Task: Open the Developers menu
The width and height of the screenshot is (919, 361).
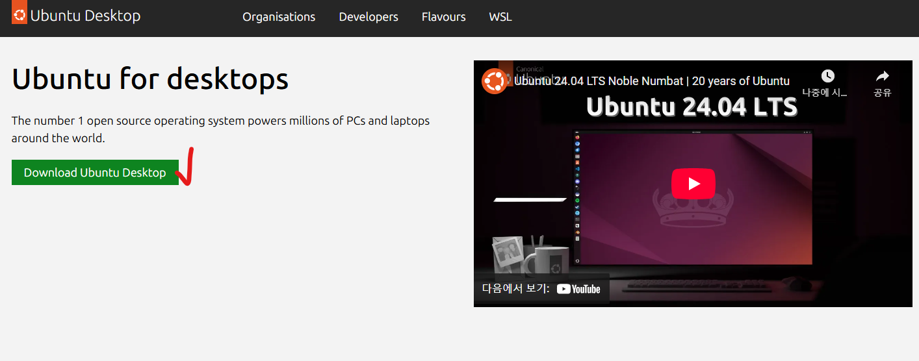Action: [369, 17]
